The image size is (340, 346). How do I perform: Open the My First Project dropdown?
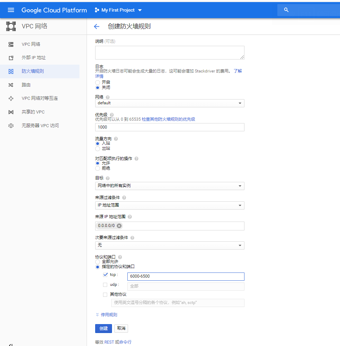[x=118, y=10]
